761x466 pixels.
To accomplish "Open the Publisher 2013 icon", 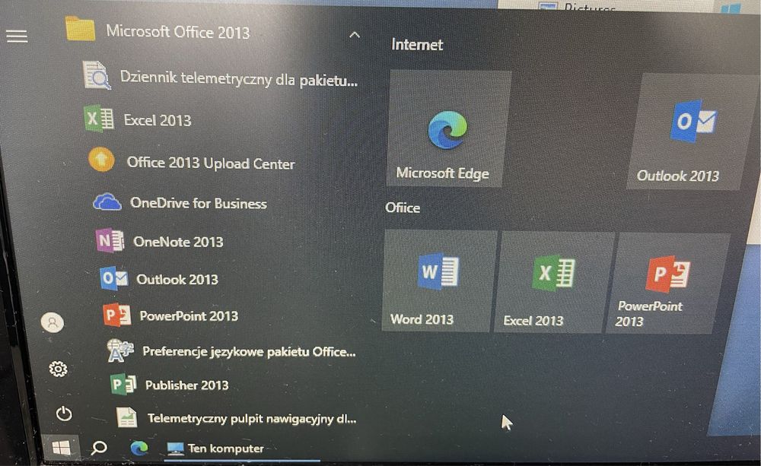I will (123, 385).
